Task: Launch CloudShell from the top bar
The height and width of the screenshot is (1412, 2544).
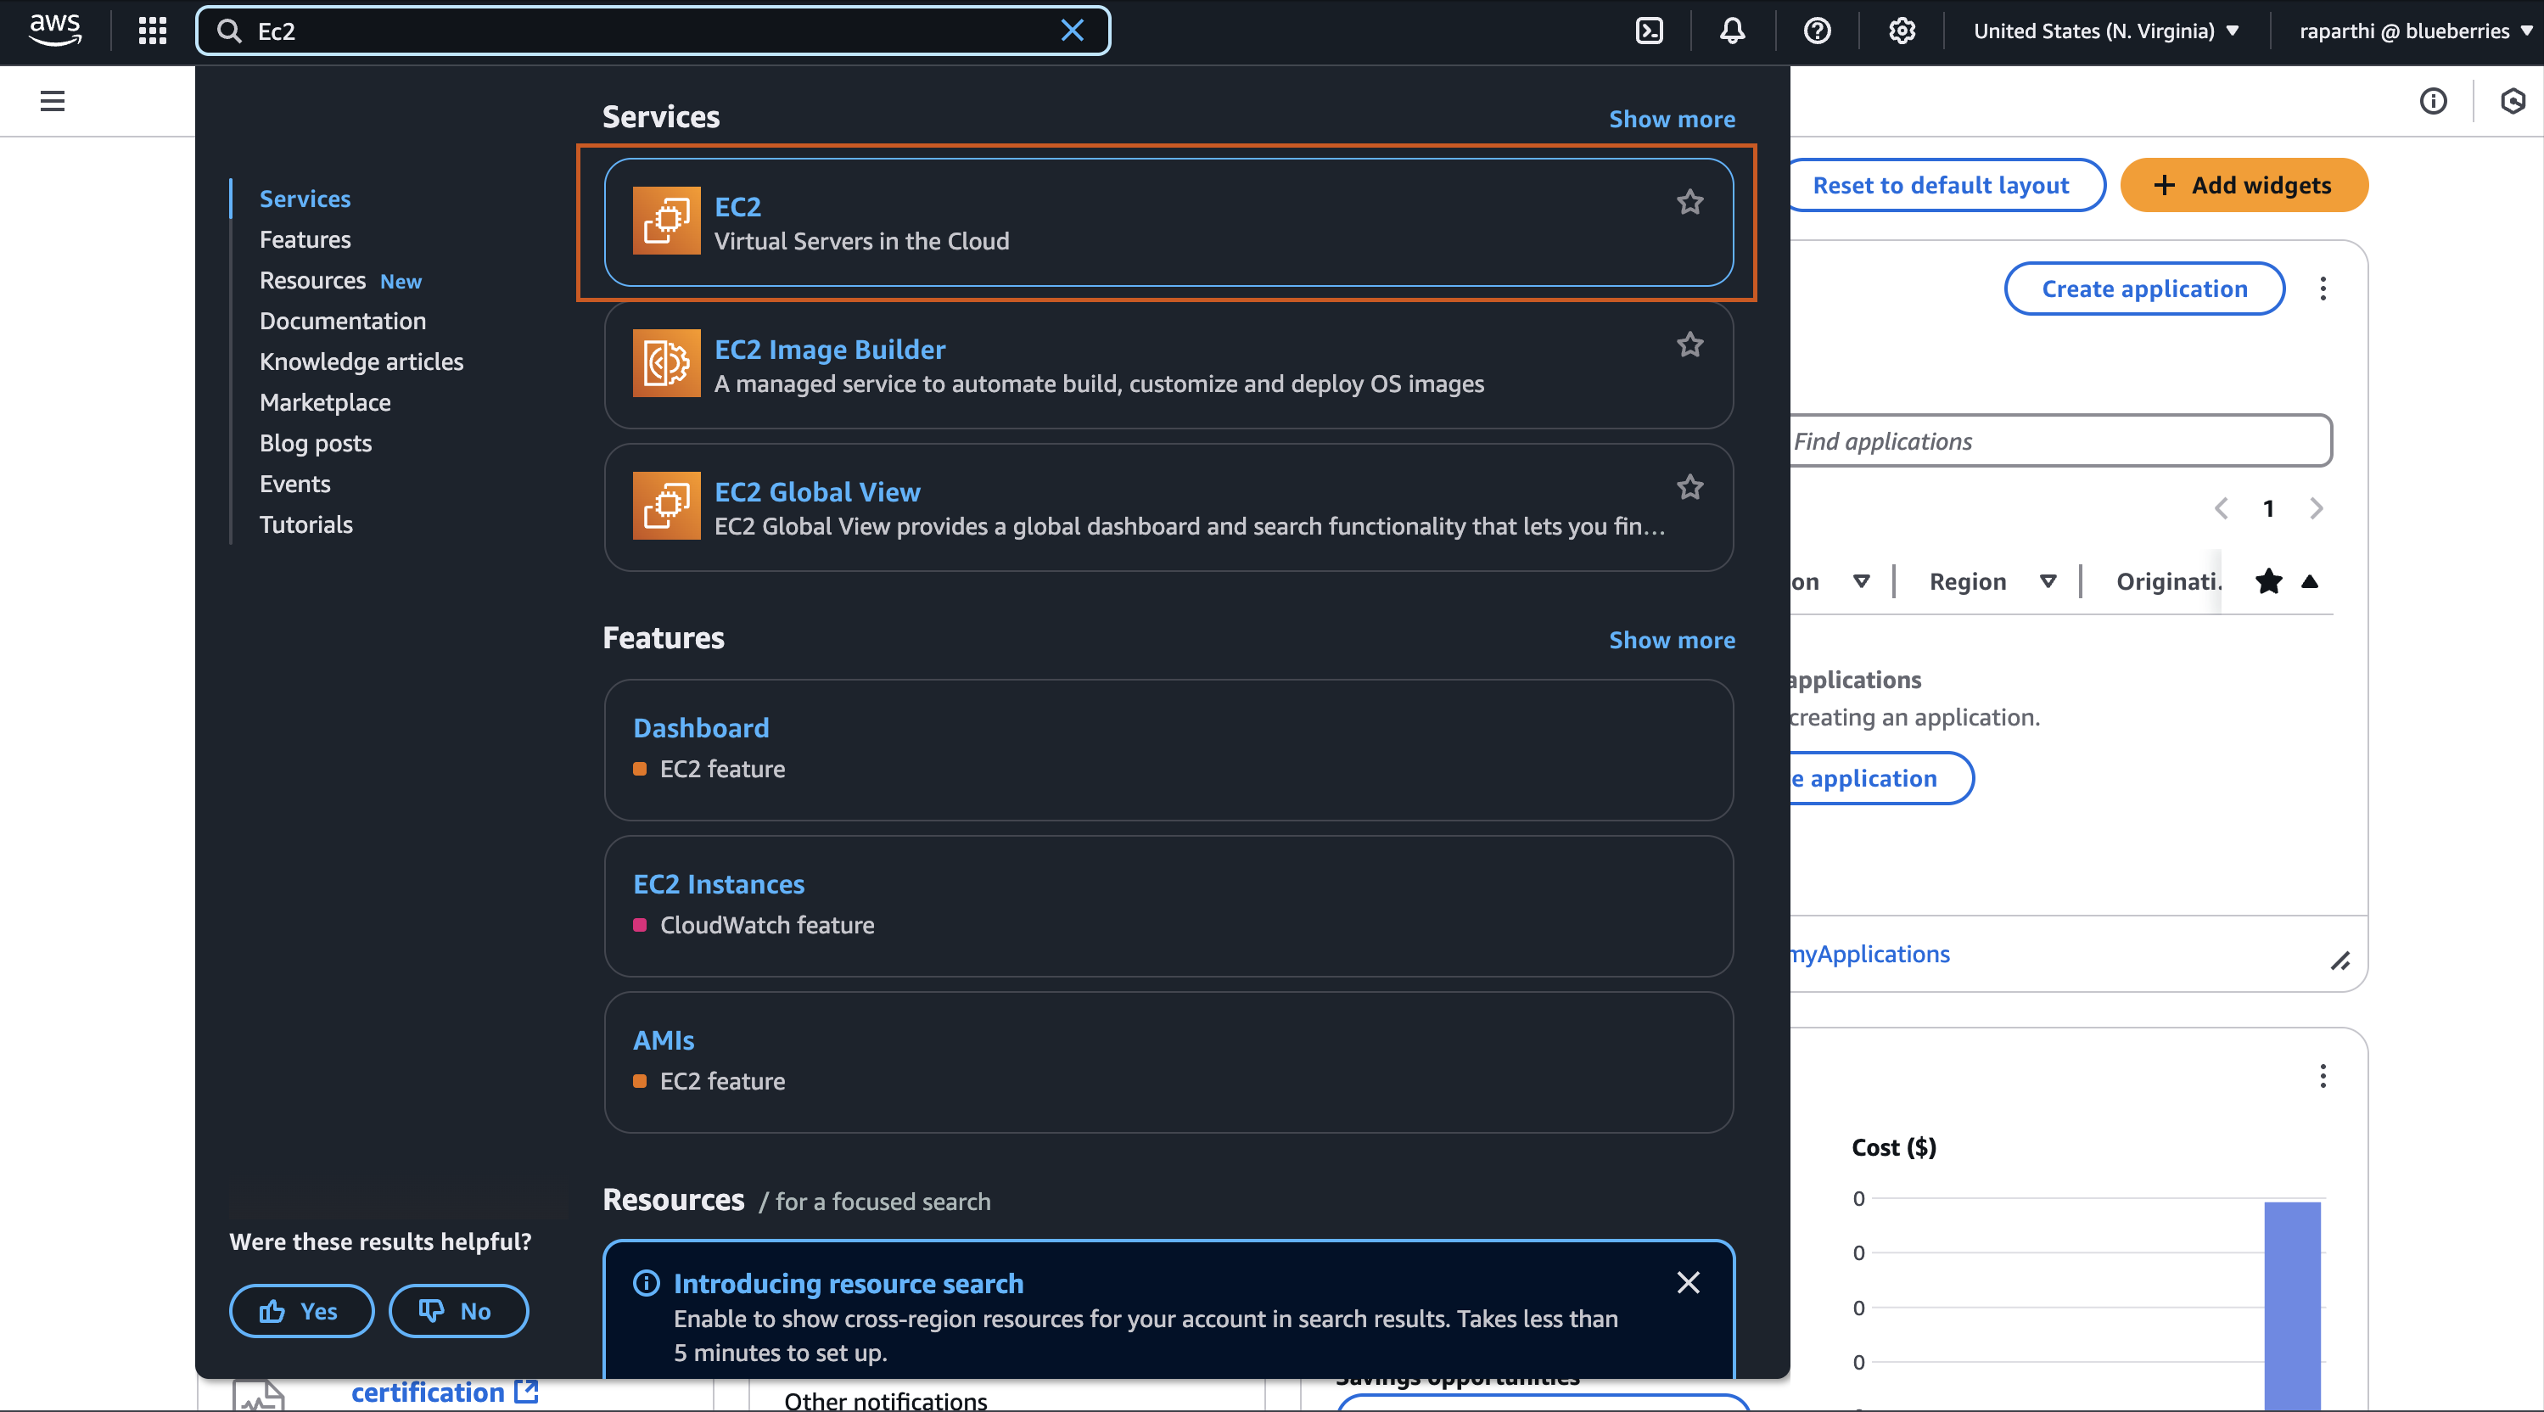Action: (1650, 31)
